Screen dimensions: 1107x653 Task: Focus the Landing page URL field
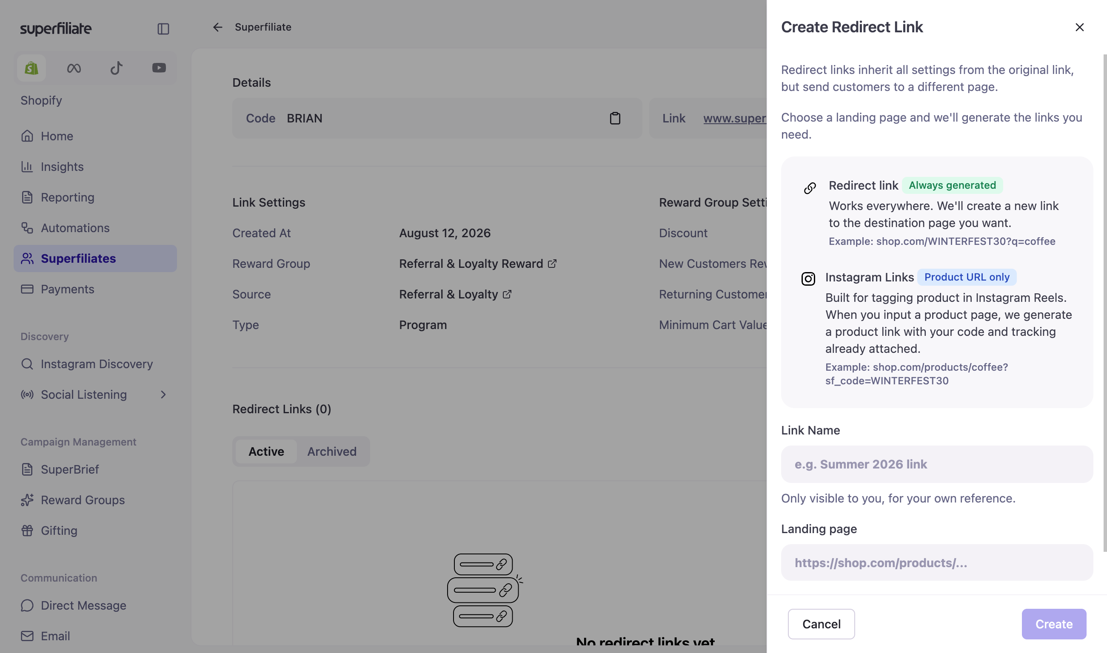[x=936, y=563]
